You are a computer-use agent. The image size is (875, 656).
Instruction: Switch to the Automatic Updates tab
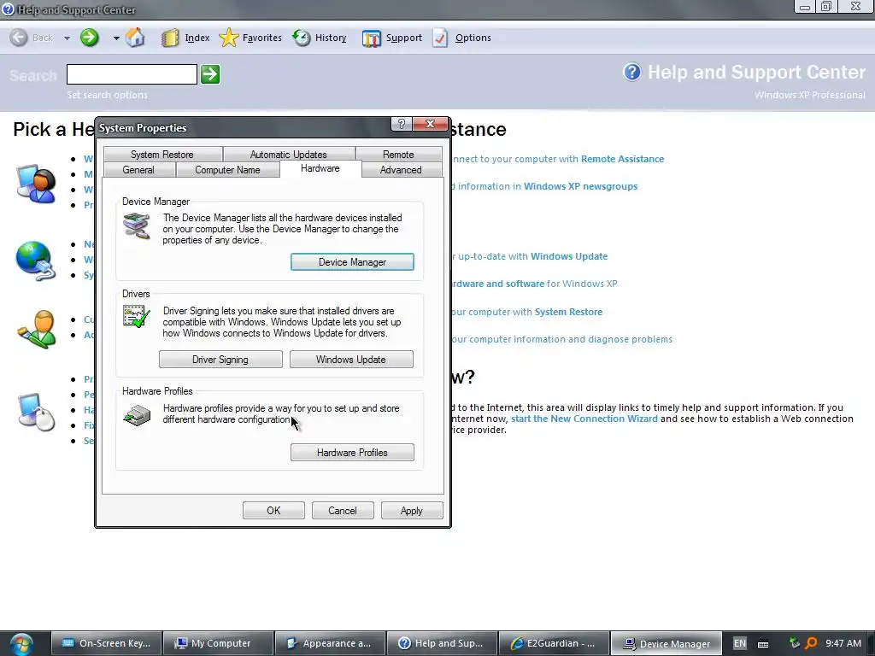click(x=289, y=154)
